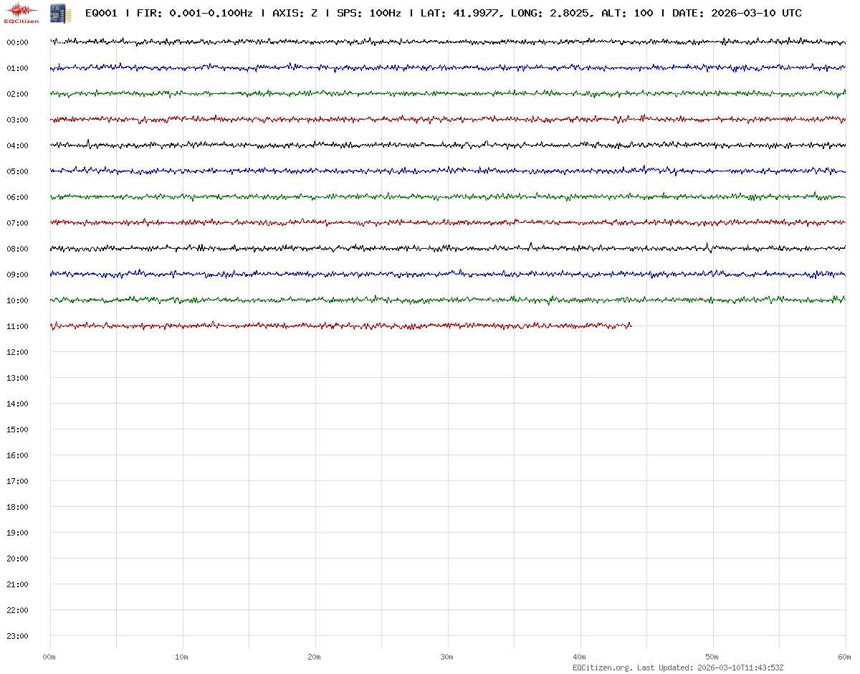Select the 00:00 hour row label
The image size is (860, 674).
point(17,42)
